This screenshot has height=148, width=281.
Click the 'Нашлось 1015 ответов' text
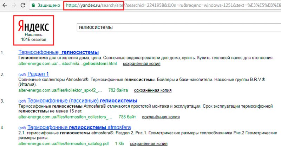(33, 37)
